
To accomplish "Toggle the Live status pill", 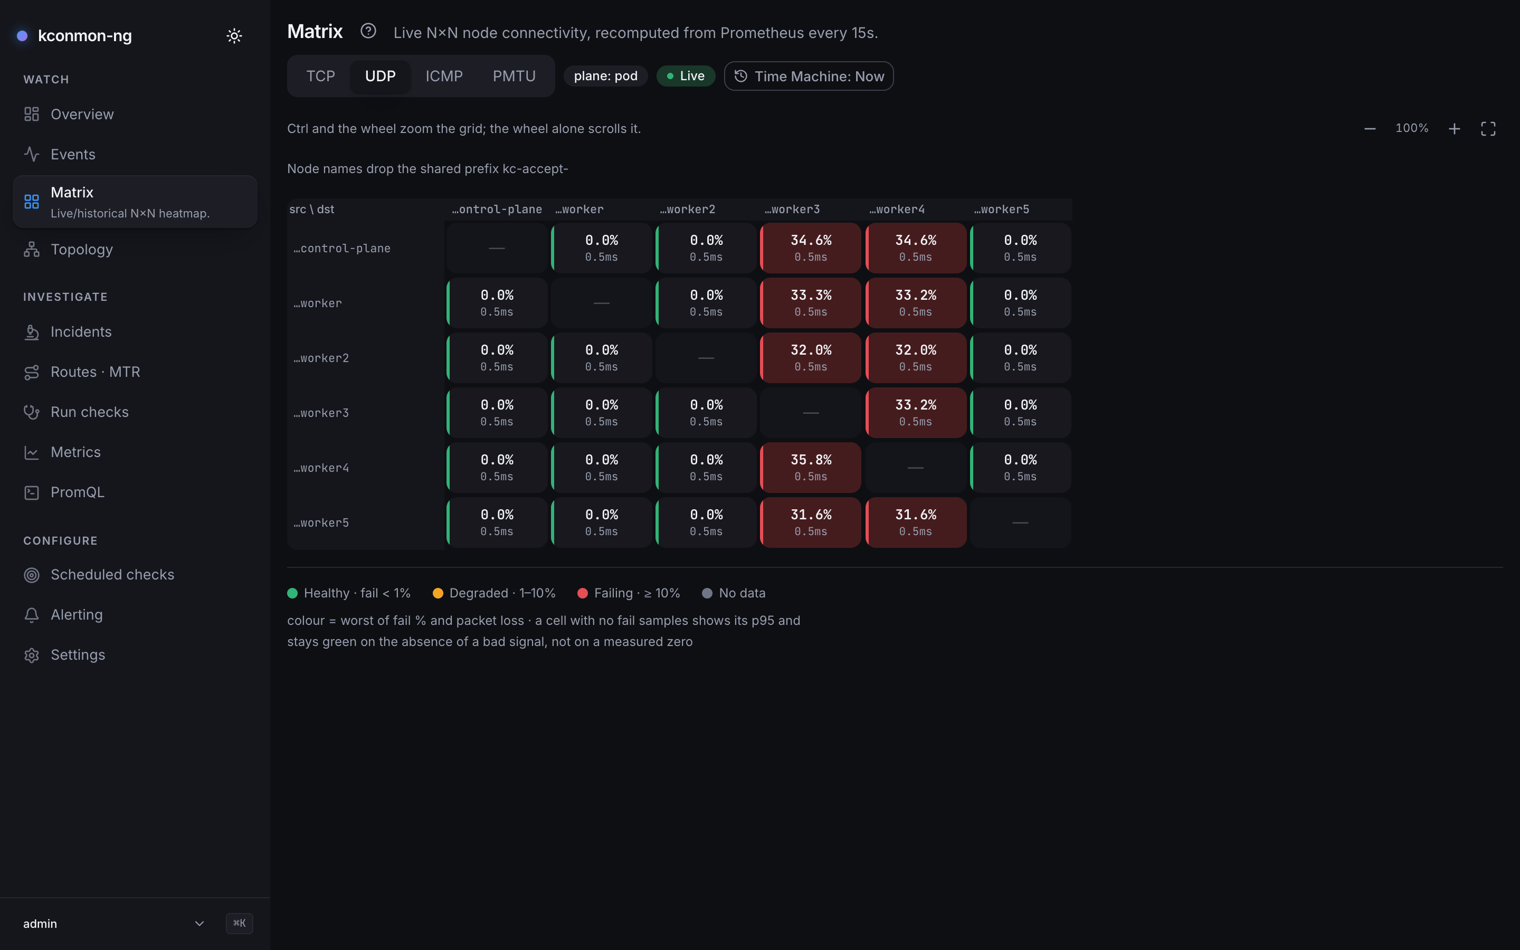I will (685, 76).
